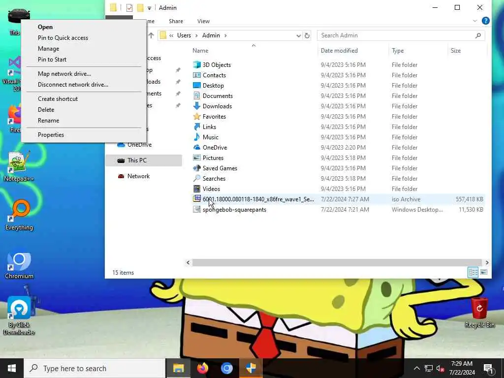The image size is (504, 378).
Task: Click the Notepad++ desktop shortcut
Action: point(19,166)
